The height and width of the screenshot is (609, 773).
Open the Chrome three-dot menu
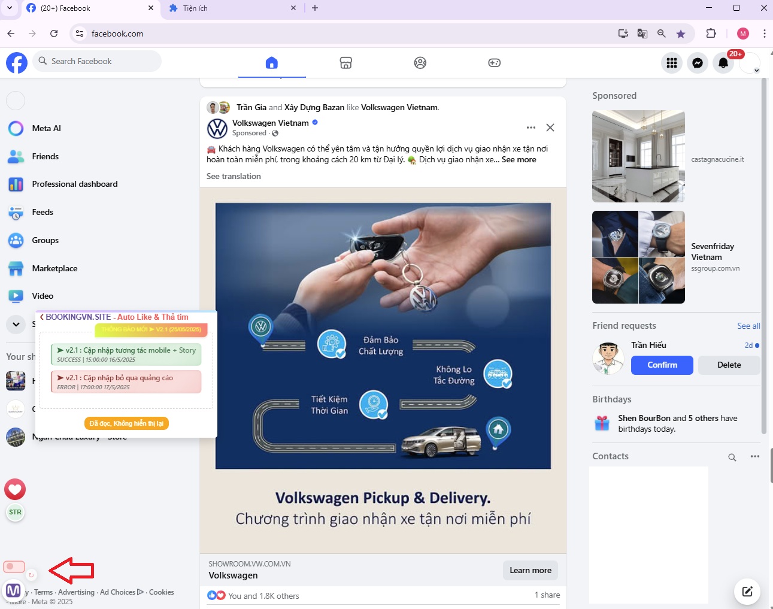[765, 34]
